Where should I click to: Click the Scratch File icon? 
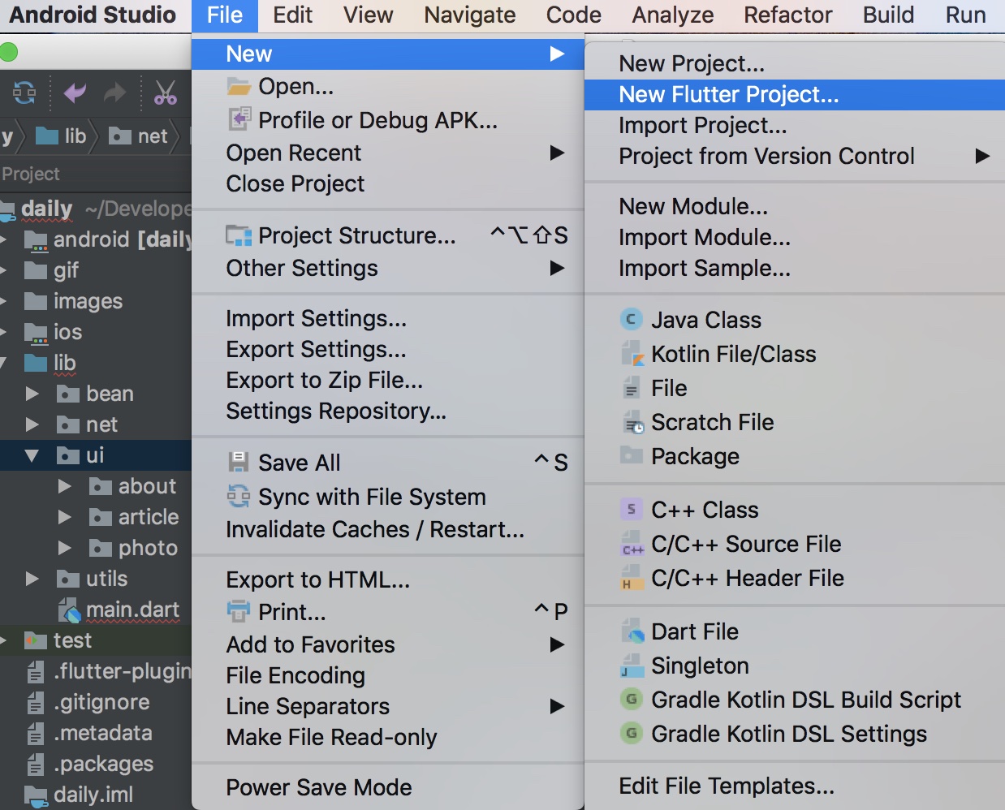[x=632, y=422]
